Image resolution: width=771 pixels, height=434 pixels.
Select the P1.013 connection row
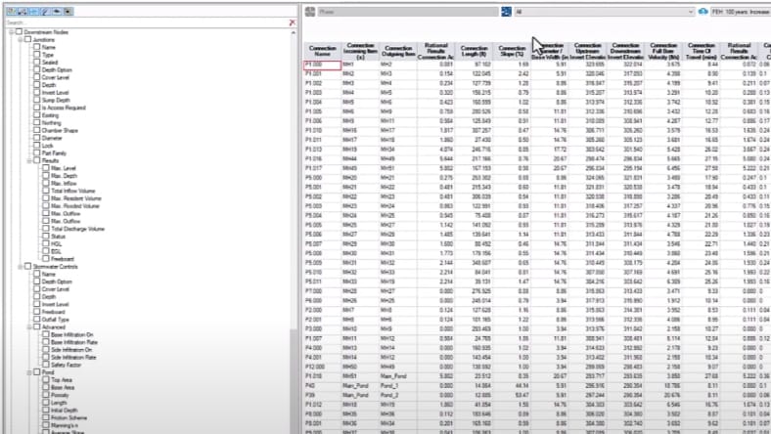[537, 150]
